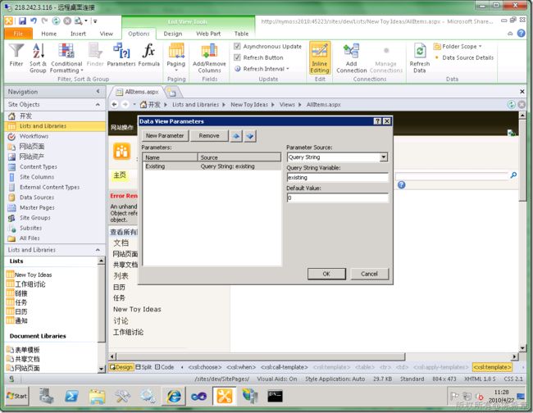Open Conditional Formatting menu
The image size is (533, 413).
(x=66, y=57)
